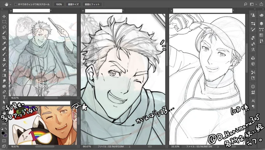Click the share/export icon

pos(261,4)
